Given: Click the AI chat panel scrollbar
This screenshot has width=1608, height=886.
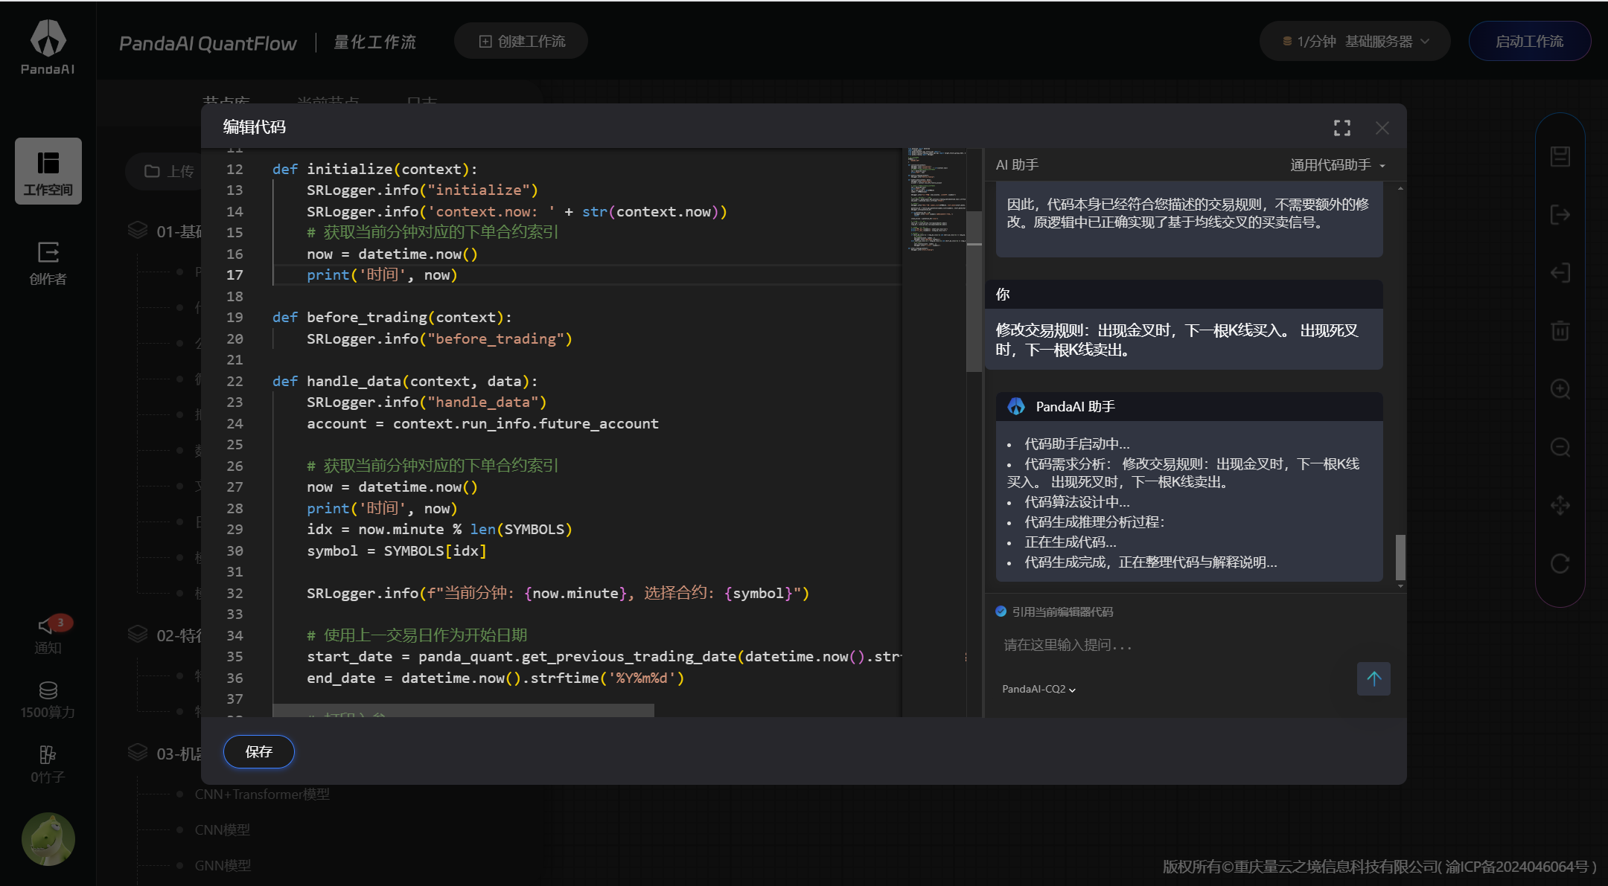Looking at the screenshot, I should pyautogui.click(x=1400, y=557).
